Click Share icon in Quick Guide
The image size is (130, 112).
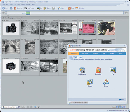click(106, 82)
